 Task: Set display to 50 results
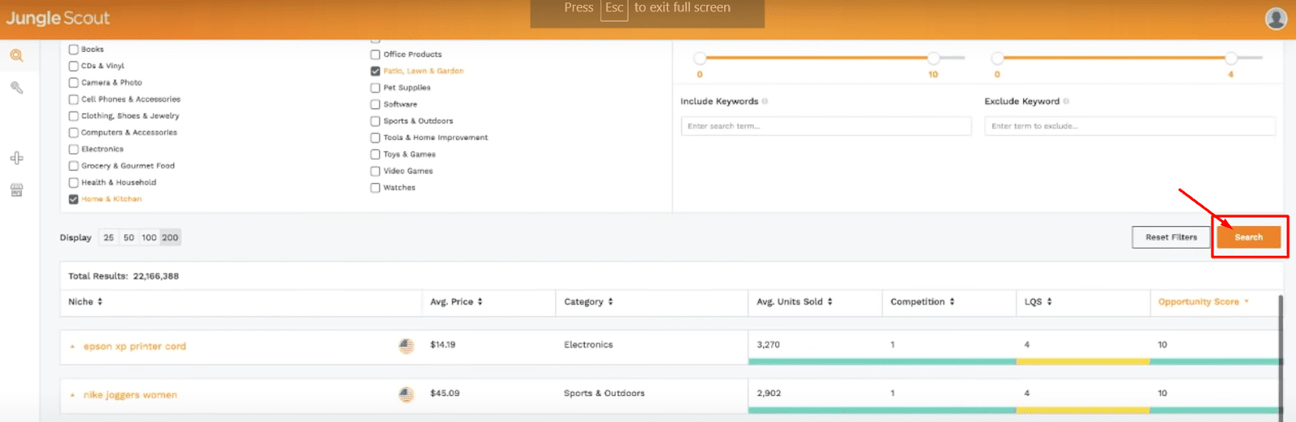tap(129, 237)
